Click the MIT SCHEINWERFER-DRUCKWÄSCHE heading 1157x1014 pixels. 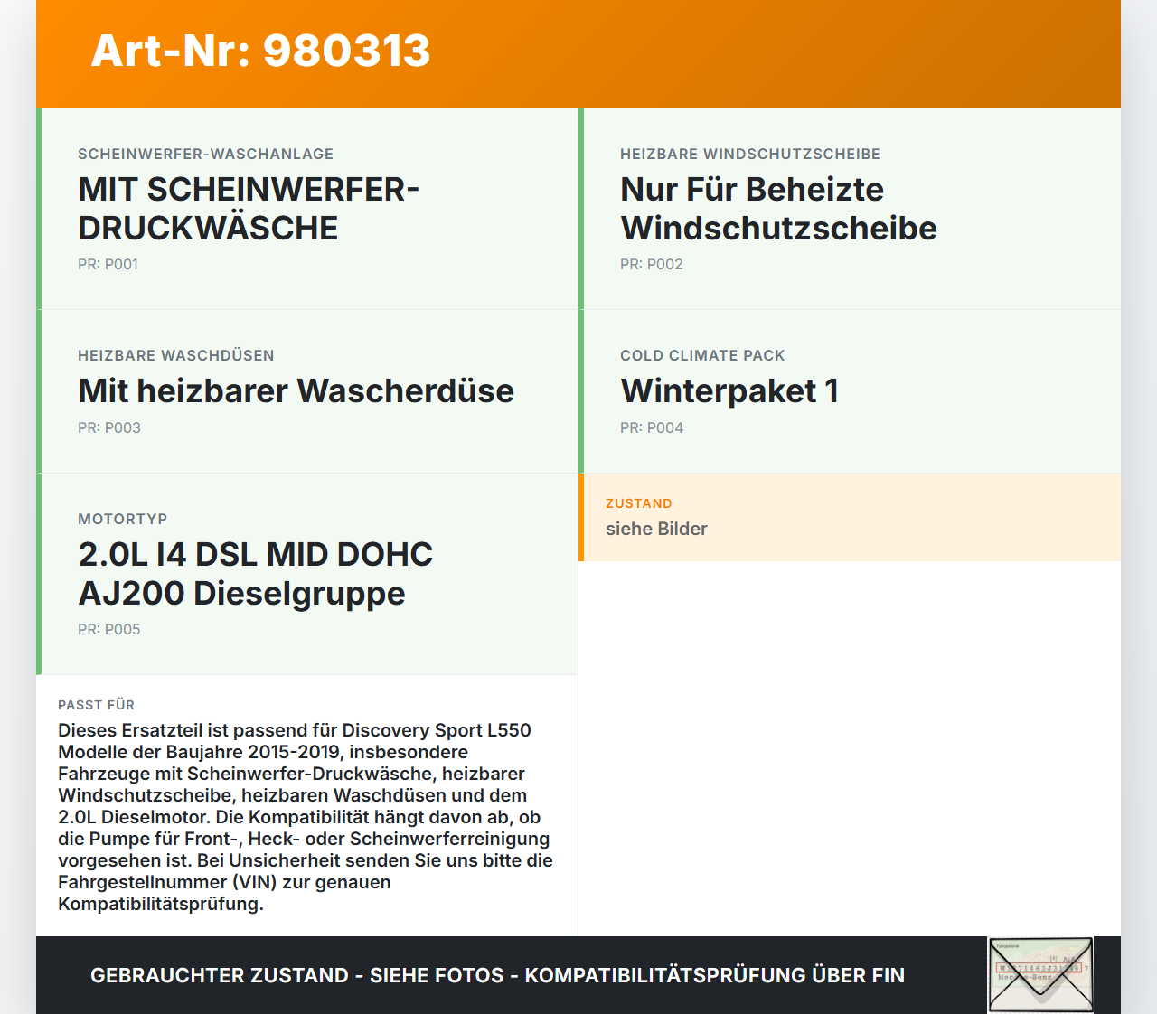click(249, 208)
